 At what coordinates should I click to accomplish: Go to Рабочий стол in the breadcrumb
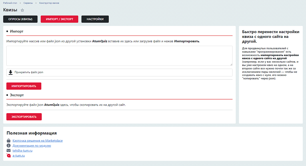click(x=10, y=3)
